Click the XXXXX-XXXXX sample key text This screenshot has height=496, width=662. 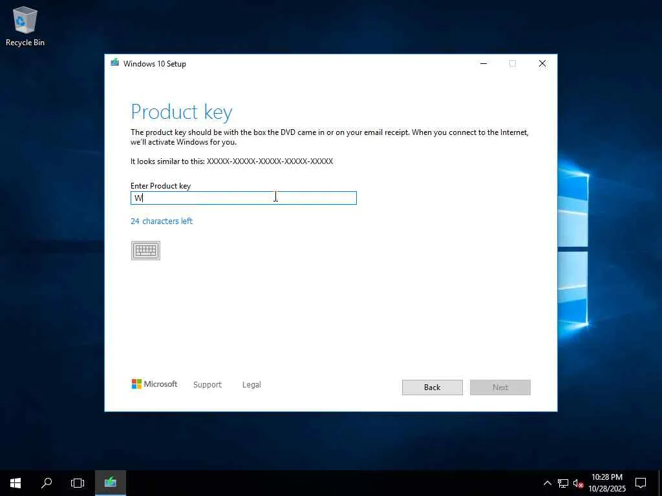[270, 161]
